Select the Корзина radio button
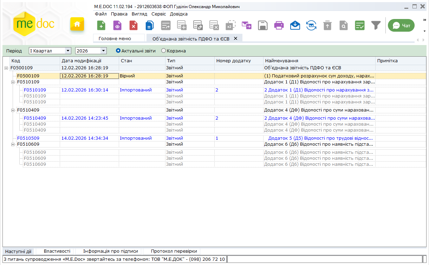This screenshot has width=429, height=265. click(x=163, y=51)
